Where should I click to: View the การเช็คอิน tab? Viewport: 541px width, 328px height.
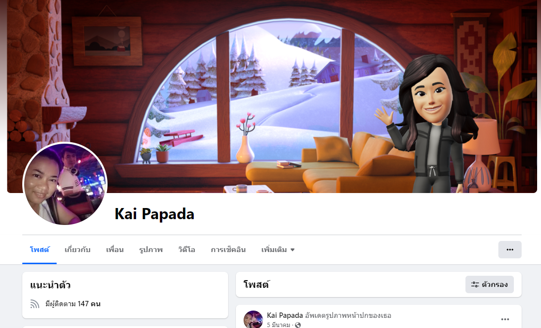228,250
